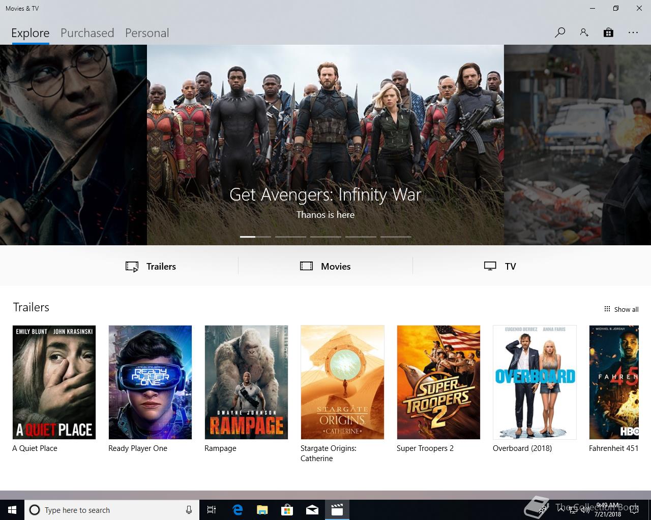Select the third carousel page indicator
This screenshot has width=651, height=520.
[325, 237]
